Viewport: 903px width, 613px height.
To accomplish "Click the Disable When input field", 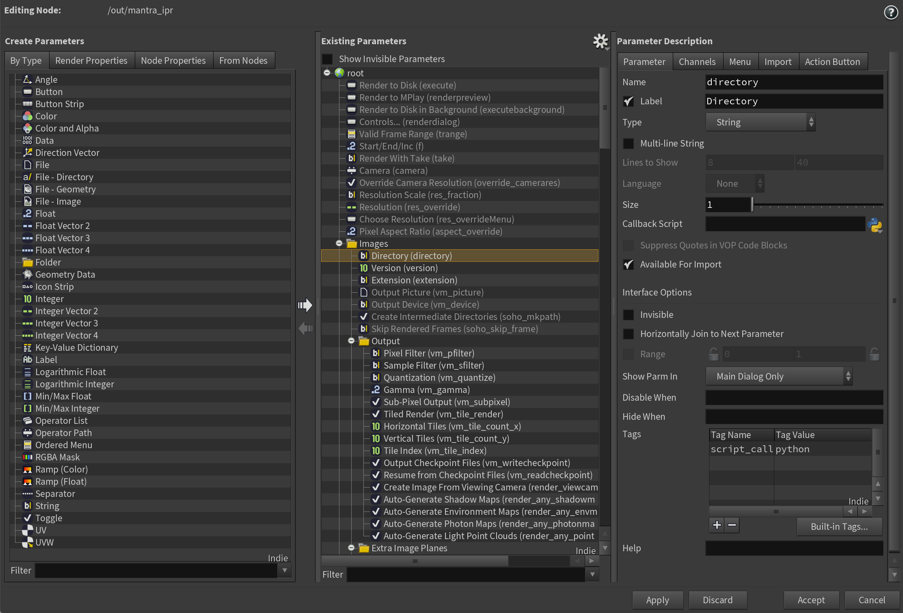I will pyautogui.click(x=794, y=397).
